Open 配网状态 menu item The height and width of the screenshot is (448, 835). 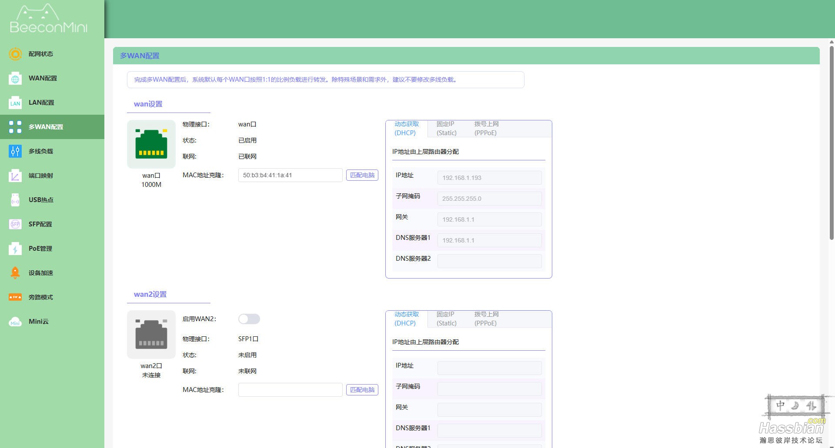click(x=52, y=54)
